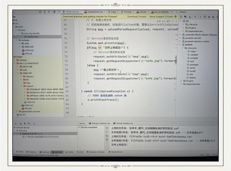Open the Problems tool window button

click(31, 152)
